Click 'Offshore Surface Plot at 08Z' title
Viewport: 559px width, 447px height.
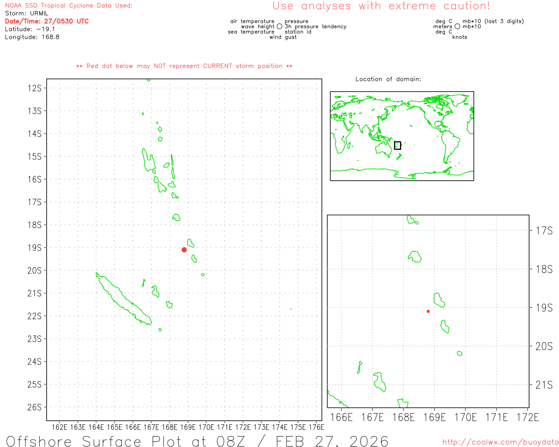126,441
